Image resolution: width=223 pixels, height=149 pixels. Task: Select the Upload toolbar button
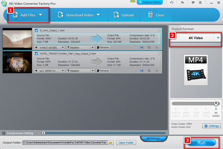click(x=124, y=15)
